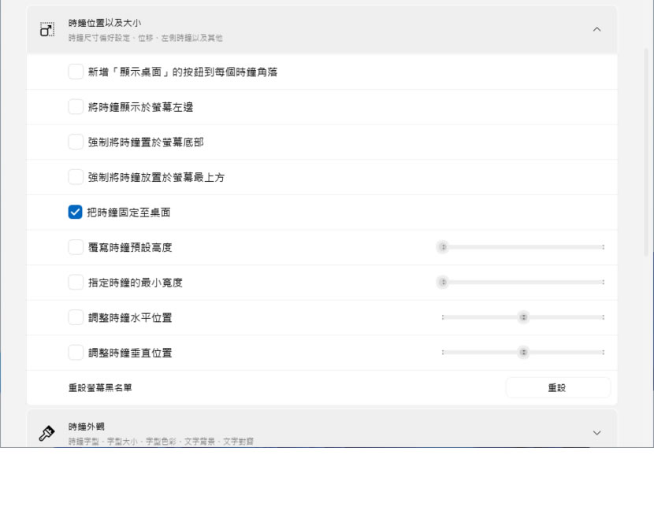Uncheck 把時鐘固定至桌面 checkbox

tap(76, 212)
